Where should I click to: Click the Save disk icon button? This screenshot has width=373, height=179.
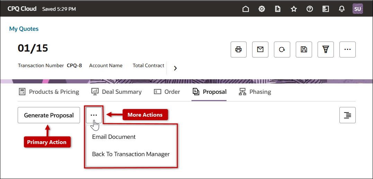point(304,50)
